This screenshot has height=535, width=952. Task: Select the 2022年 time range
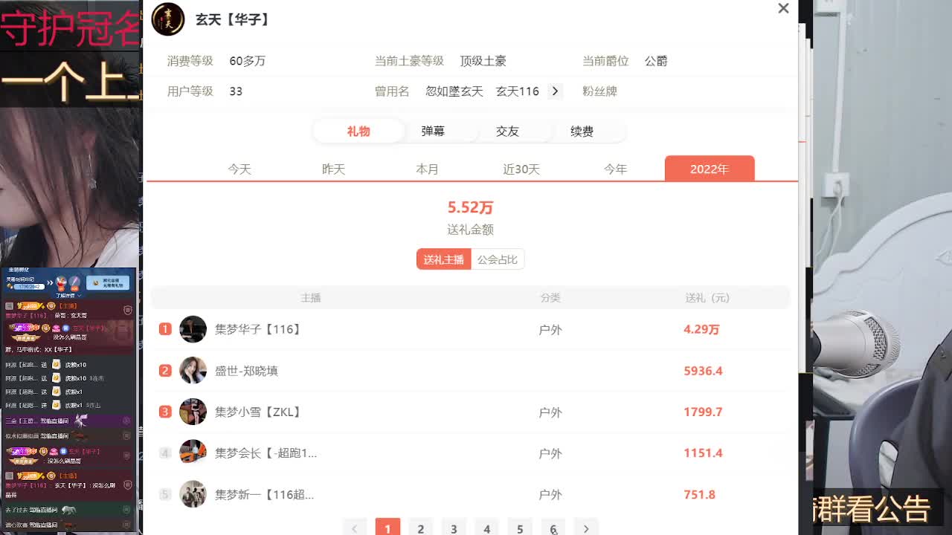(710, 169)
